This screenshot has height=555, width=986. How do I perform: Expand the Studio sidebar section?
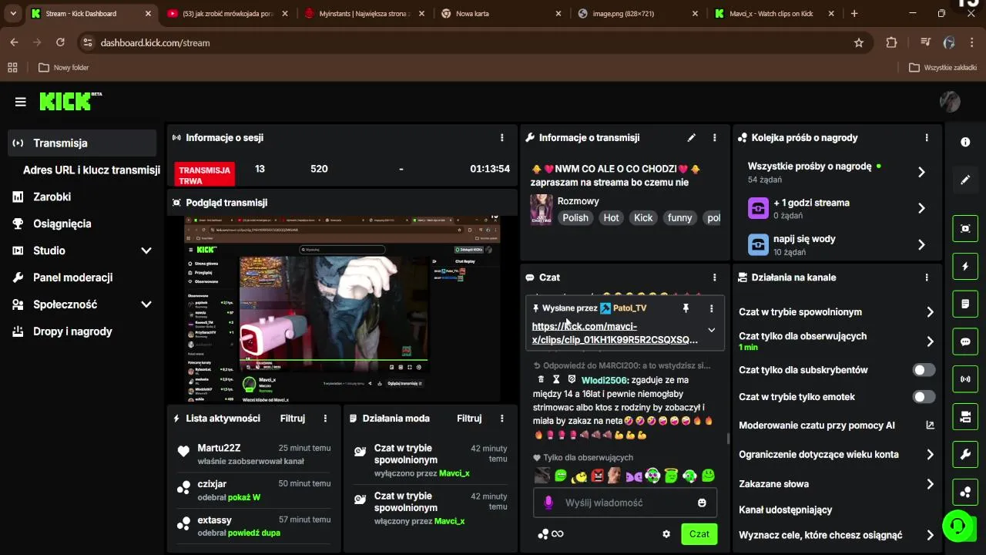tap(146, 251)
